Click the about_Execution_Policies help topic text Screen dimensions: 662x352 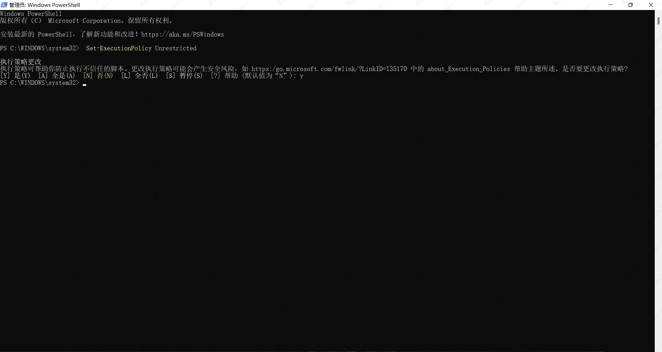(469, 69)
